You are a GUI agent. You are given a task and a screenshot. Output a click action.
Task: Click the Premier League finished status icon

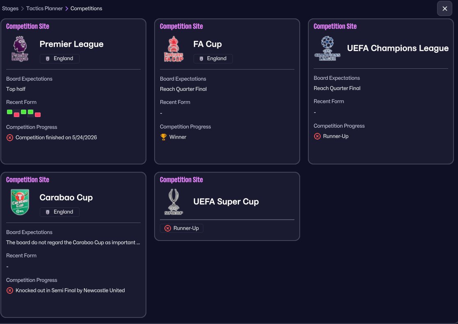tap(10, 137)
